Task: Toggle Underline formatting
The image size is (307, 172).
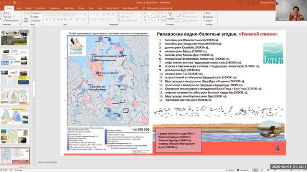Action: click(54, 19)
